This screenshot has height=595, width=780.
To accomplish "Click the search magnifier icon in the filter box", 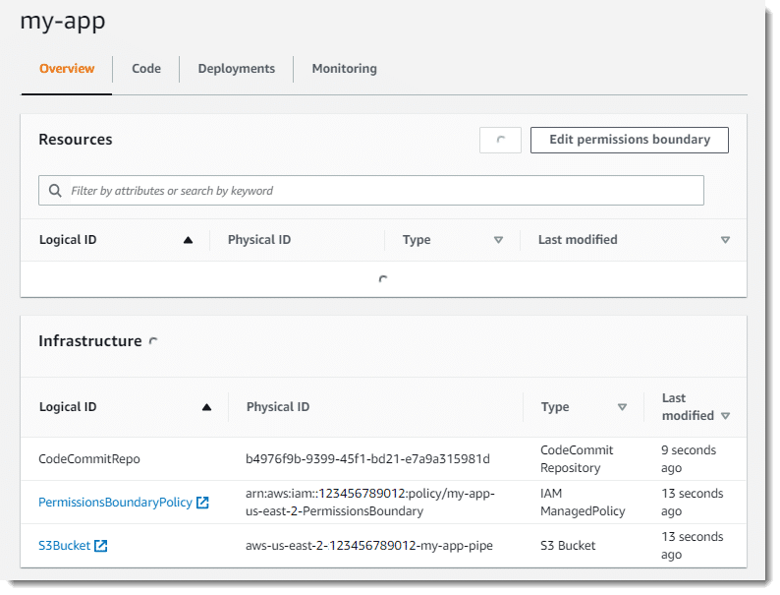I will (x=55, y=191).
